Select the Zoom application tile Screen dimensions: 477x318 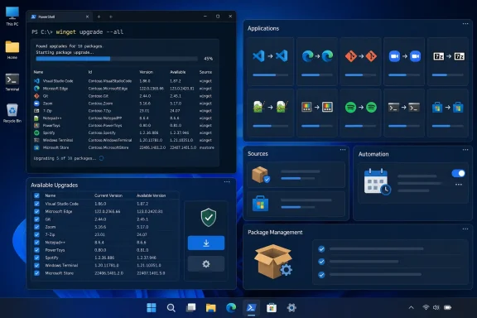pos(404,61)
